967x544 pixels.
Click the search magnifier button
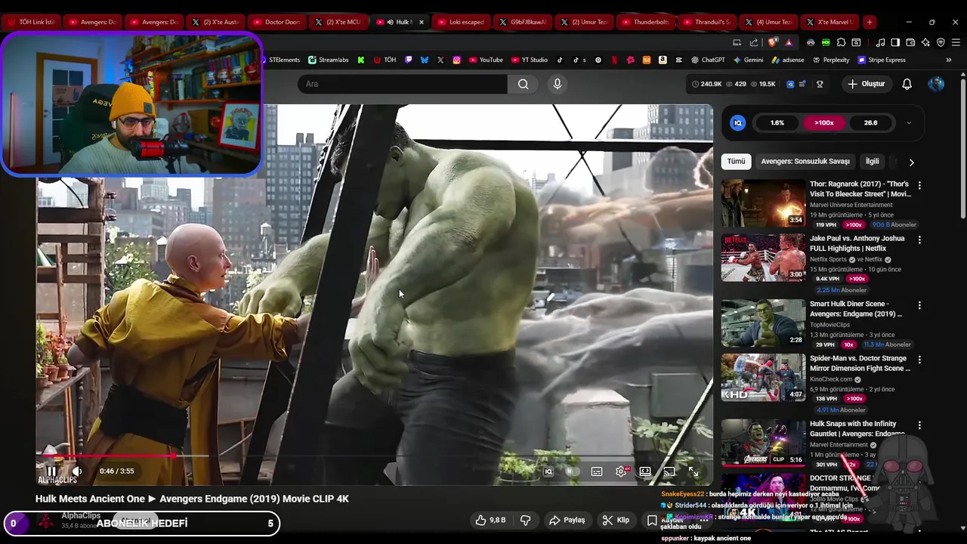523,84
